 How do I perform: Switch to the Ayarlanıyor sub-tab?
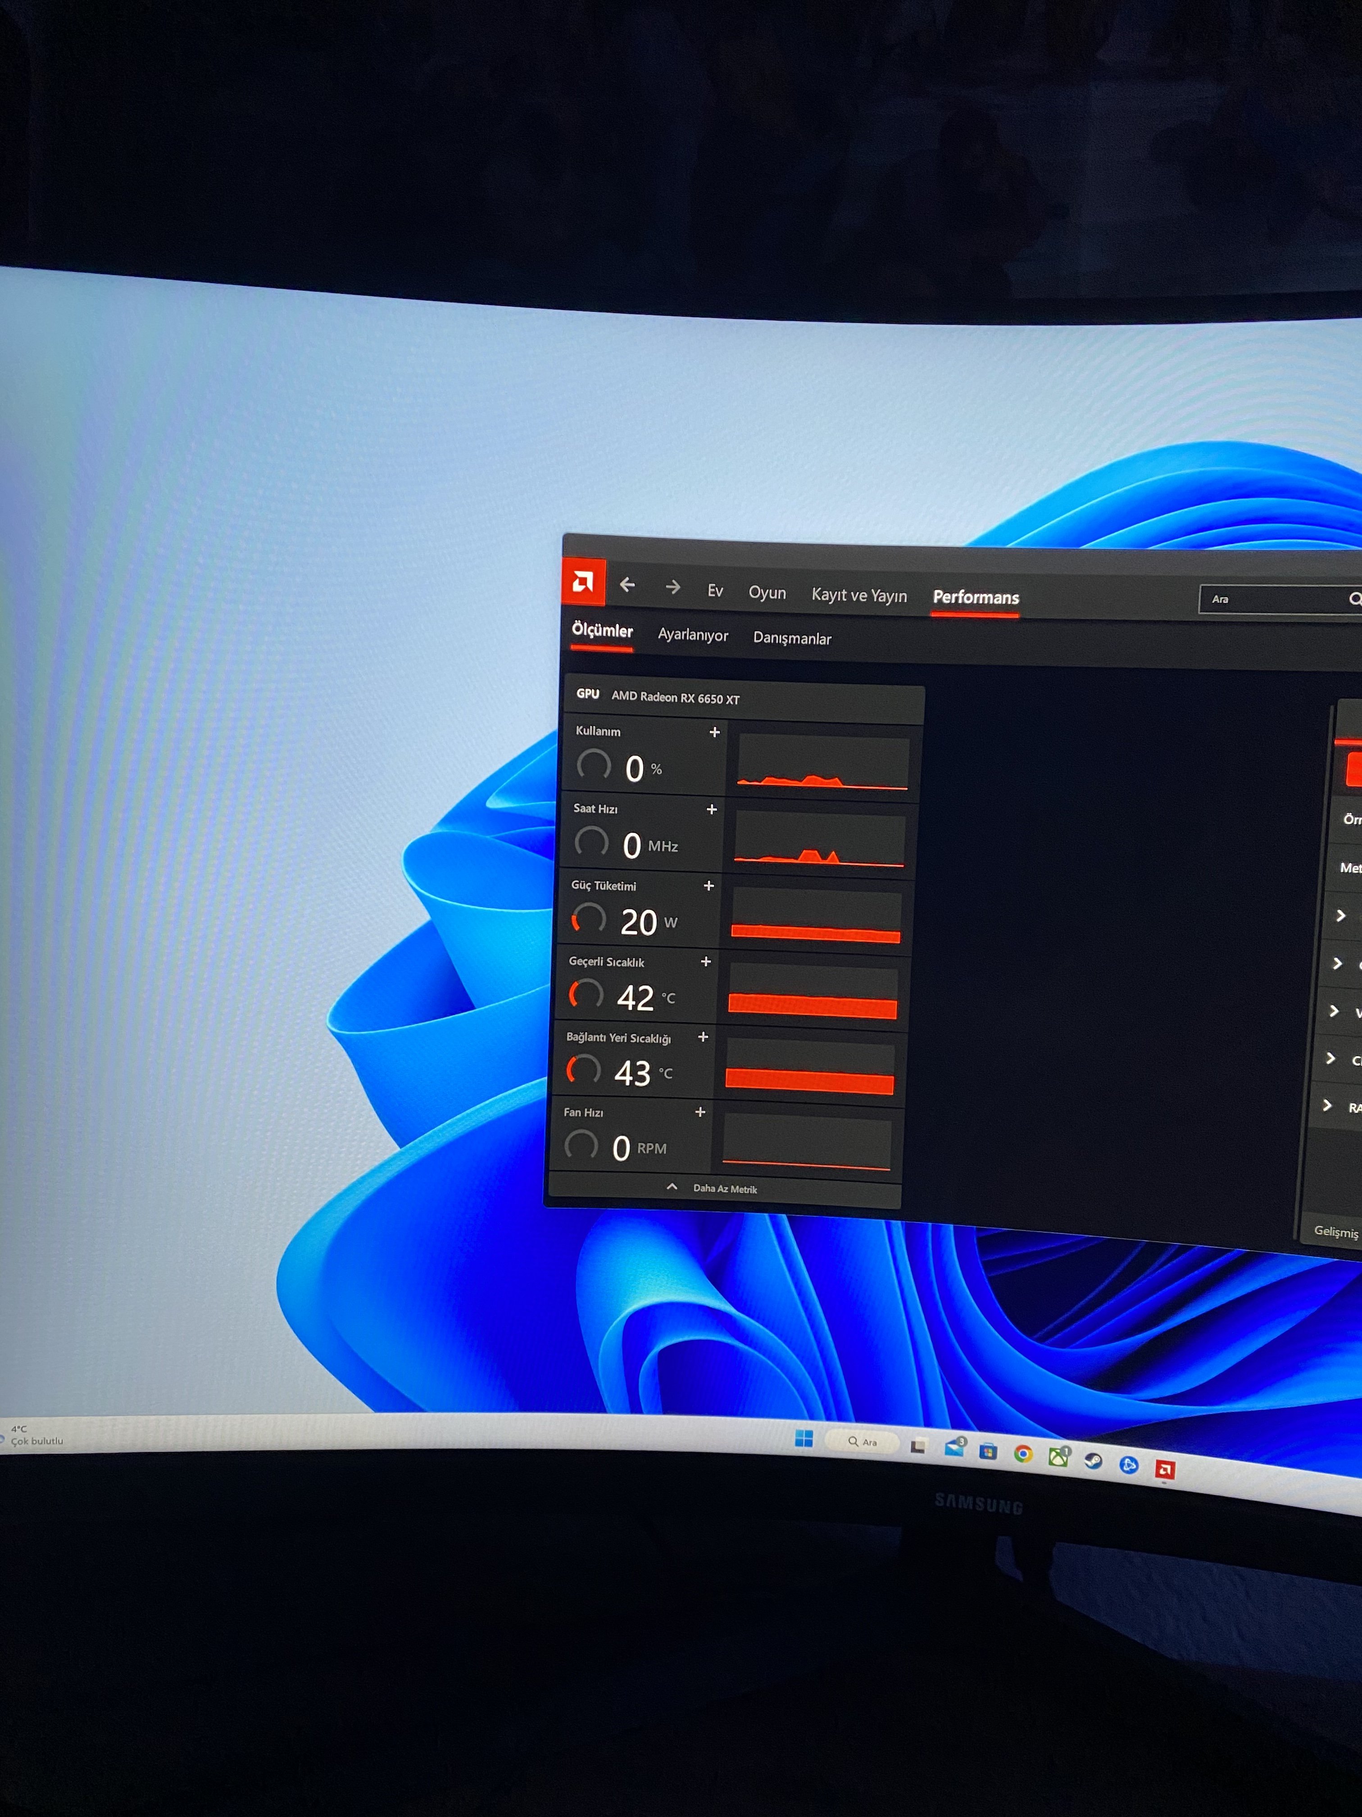click(x=693, y=635)
